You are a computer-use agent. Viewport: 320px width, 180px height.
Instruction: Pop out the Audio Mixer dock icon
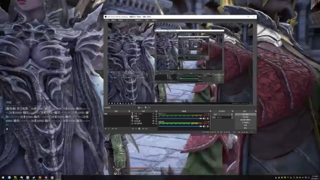pyautogui.click(x=210, y=111)
